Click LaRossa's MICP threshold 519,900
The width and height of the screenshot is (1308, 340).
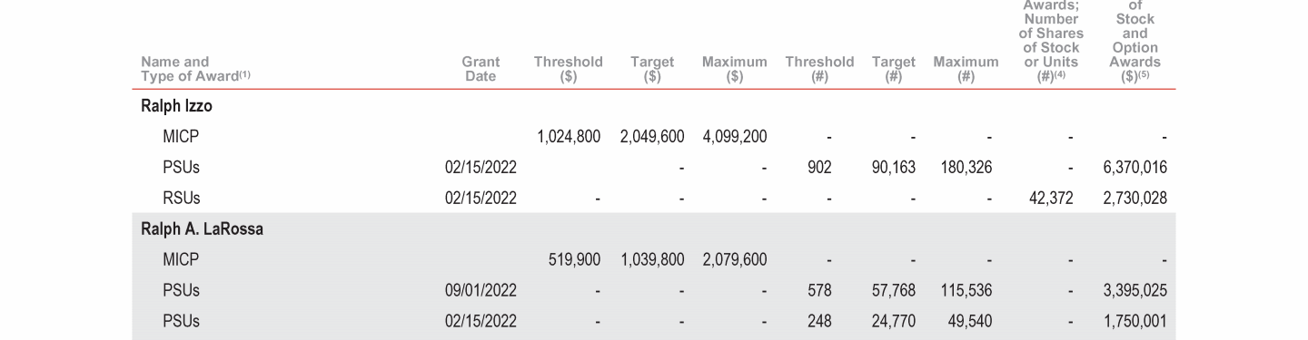click(574, 260)
